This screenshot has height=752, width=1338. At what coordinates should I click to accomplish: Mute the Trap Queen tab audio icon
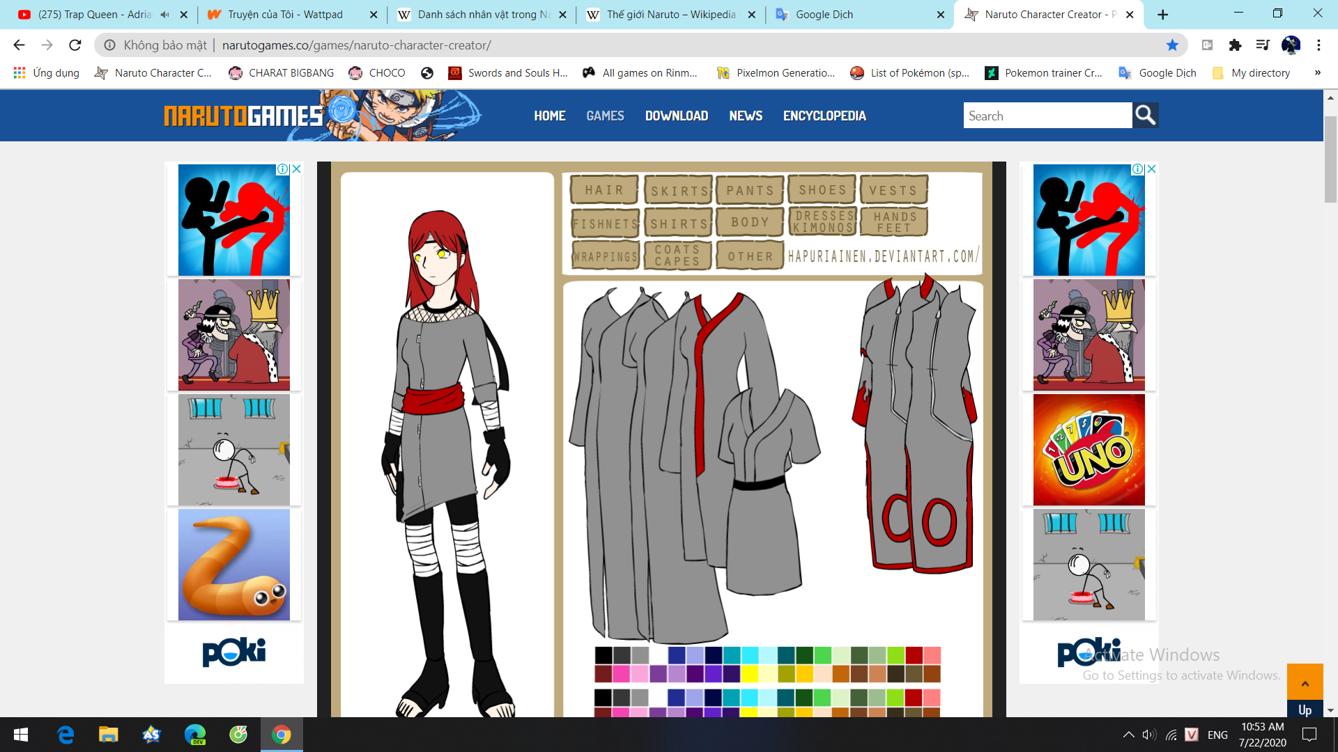pyautogui.click(x=165, y=15)
